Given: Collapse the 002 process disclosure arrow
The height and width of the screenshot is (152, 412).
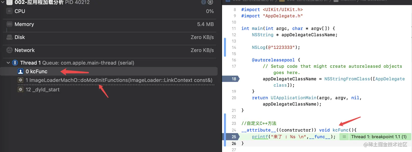Looking at the screenshot, I should coord(2,2).
